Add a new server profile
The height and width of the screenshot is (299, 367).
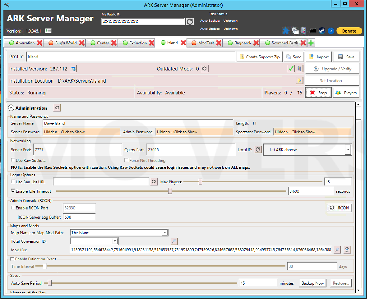(x=311, y=43)
